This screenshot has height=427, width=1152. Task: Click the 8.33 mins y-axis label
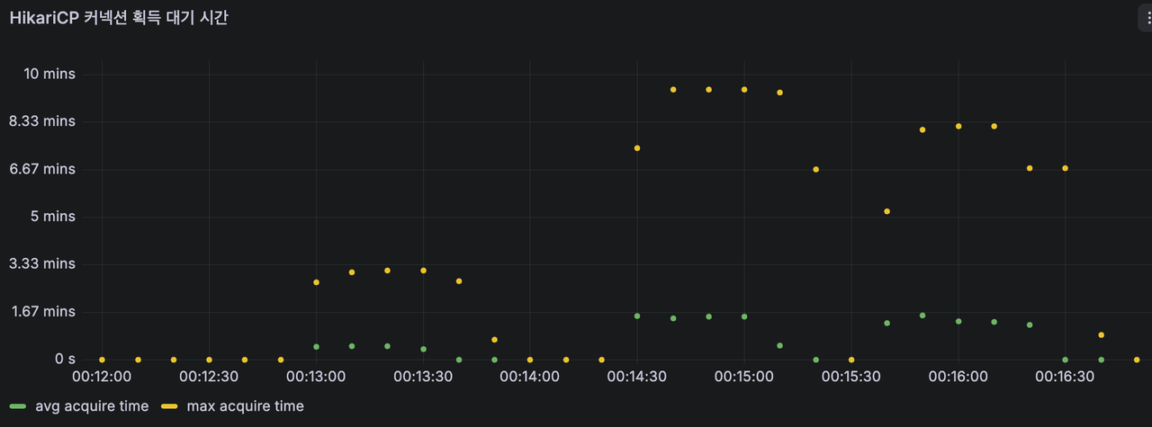pyautogui.click(x=42, y=121)
